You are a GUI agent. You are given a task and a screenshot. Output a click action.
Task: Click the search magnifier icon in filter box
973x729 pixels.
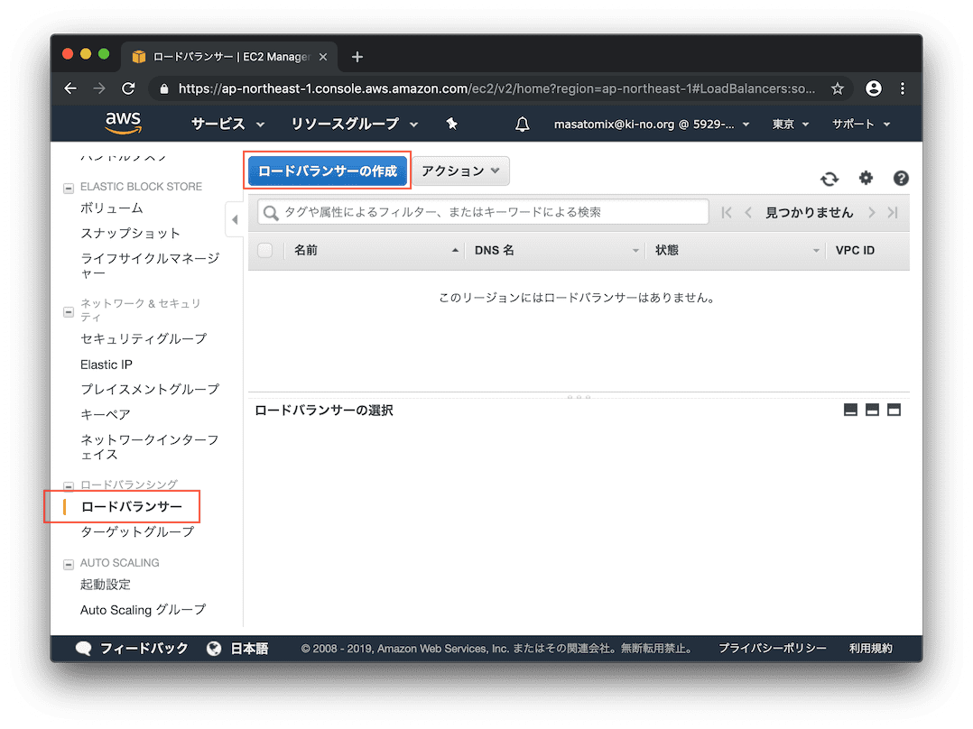coord(271,213)
